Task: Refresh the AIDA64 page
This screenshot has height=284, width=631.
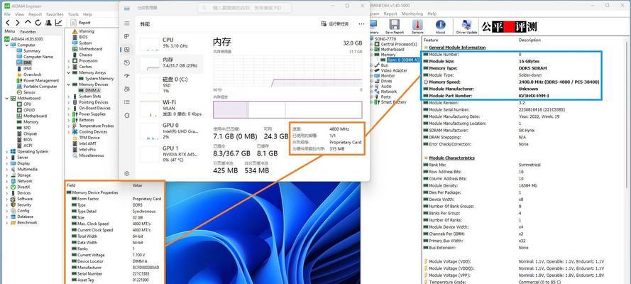Action: click(x=38, y=23)
